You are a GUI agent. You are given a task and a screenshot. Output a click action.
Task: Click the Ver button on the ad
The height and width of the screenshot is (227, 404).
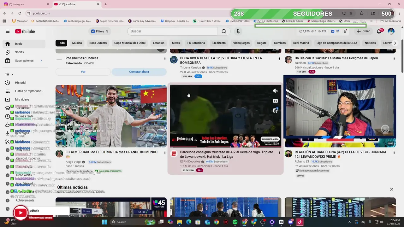83,72
